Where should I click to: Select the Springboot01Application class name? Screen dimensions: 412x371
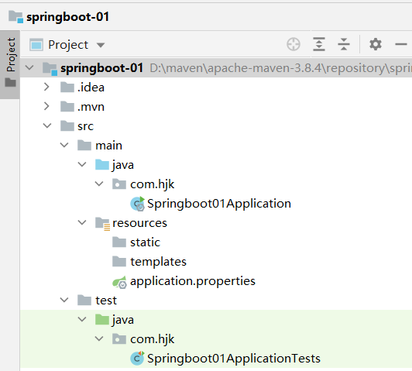click(219, 204)
